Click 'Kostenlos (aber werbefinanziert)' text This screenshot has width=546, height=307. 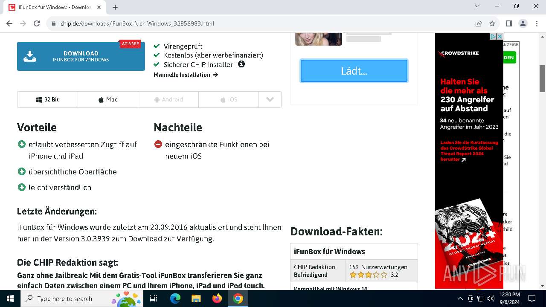[x=213, y=55]
